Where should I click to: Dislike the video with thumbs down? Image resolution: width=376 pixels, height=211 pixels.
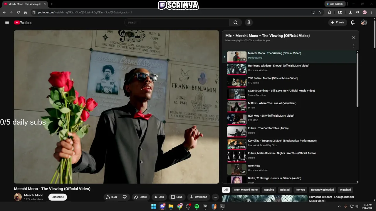(125, 197)
